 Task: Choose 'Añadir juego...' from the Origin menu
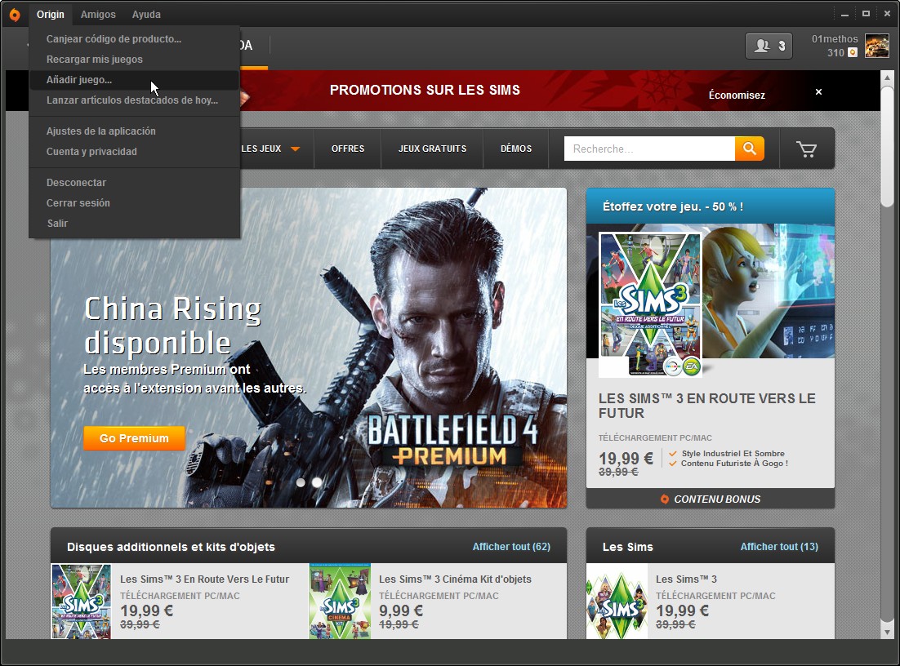click(x=79, y=80)
